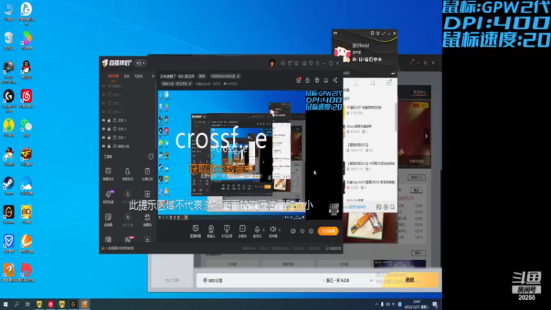Open the Windows Start menu
The width and height of the screenshot is (551, 310).
click(6, 304)
